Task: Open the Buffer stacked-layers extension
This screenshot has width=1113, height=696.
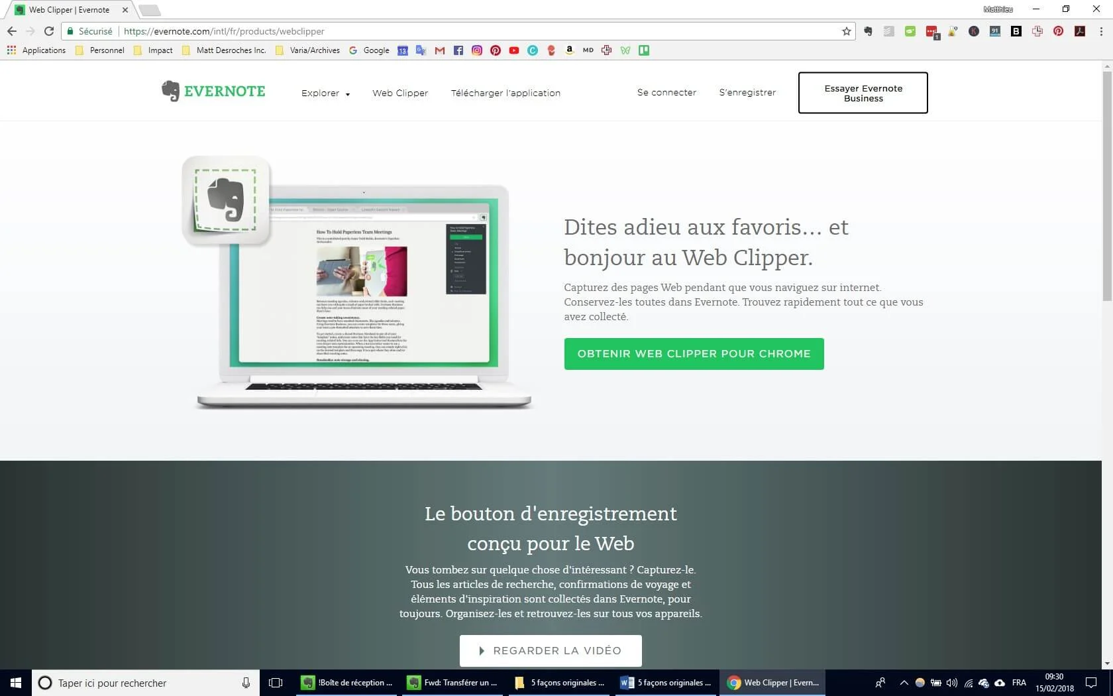Action: click(x=889, y=31)
